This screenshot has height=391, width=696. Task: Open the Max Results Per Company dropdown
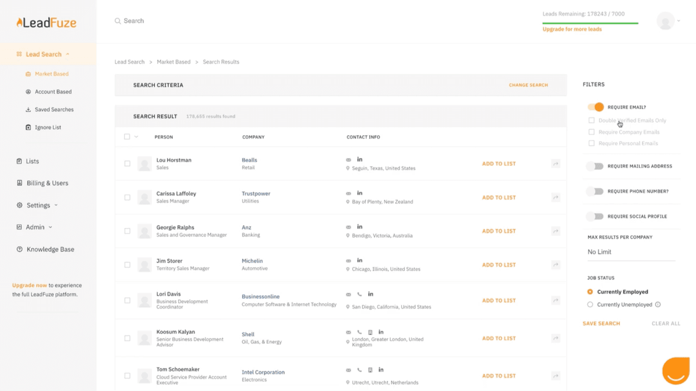pyautogui.click(x=631, y=252)
